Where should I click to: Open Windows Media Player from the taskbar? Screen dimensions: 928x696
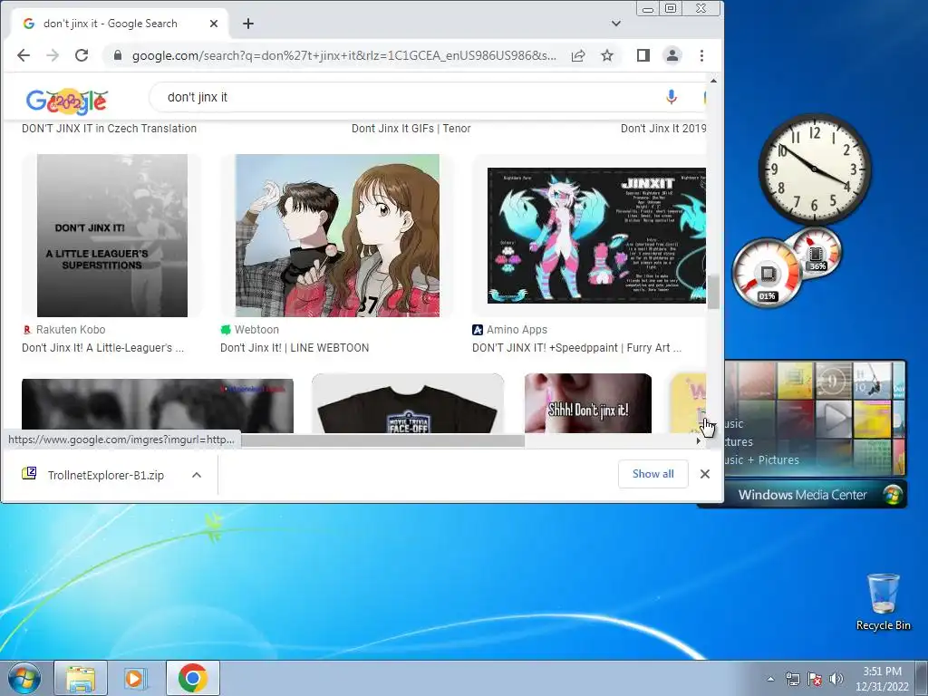click(x=135, y=678)
